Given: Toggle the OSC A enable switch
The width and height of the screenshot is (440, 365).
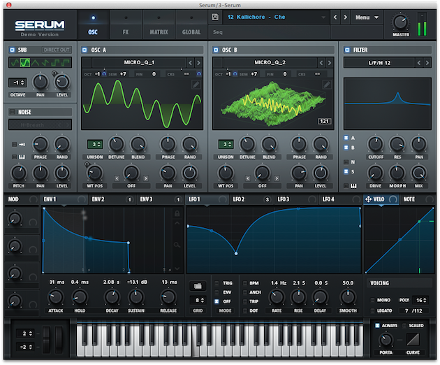Looking at the screenshot, I should tap(85, 50).
